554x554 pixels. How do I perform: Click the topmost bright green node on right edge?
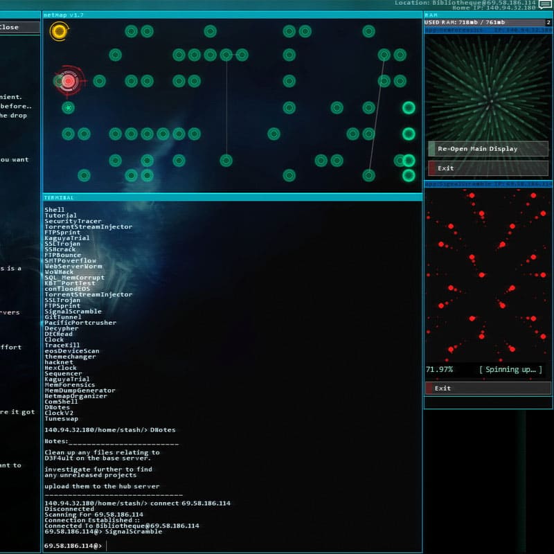pos(409,107)
